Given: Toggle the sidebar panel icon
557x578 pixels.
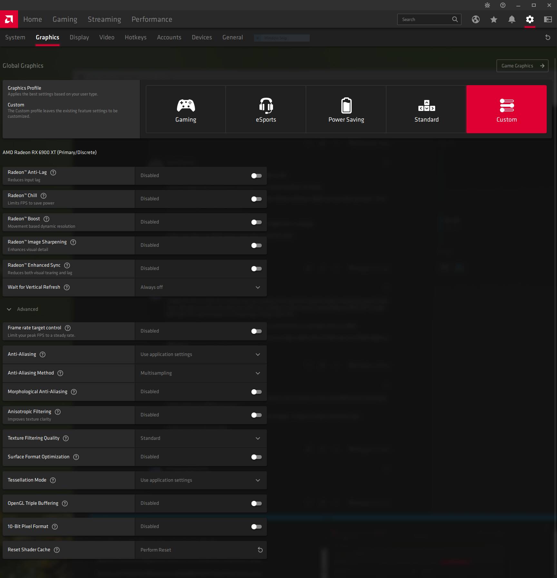Looking at the screenshot, I should 548,19.
